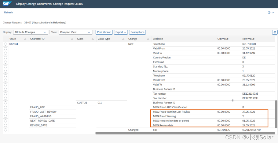Click sort icon in Class column header
Screen dimensions: 278x143
(x=93, y=39)
